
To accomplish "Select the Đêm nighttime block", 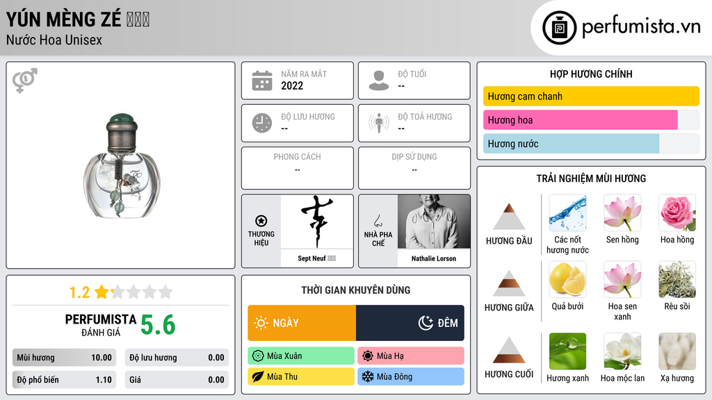I will [410, 323].
